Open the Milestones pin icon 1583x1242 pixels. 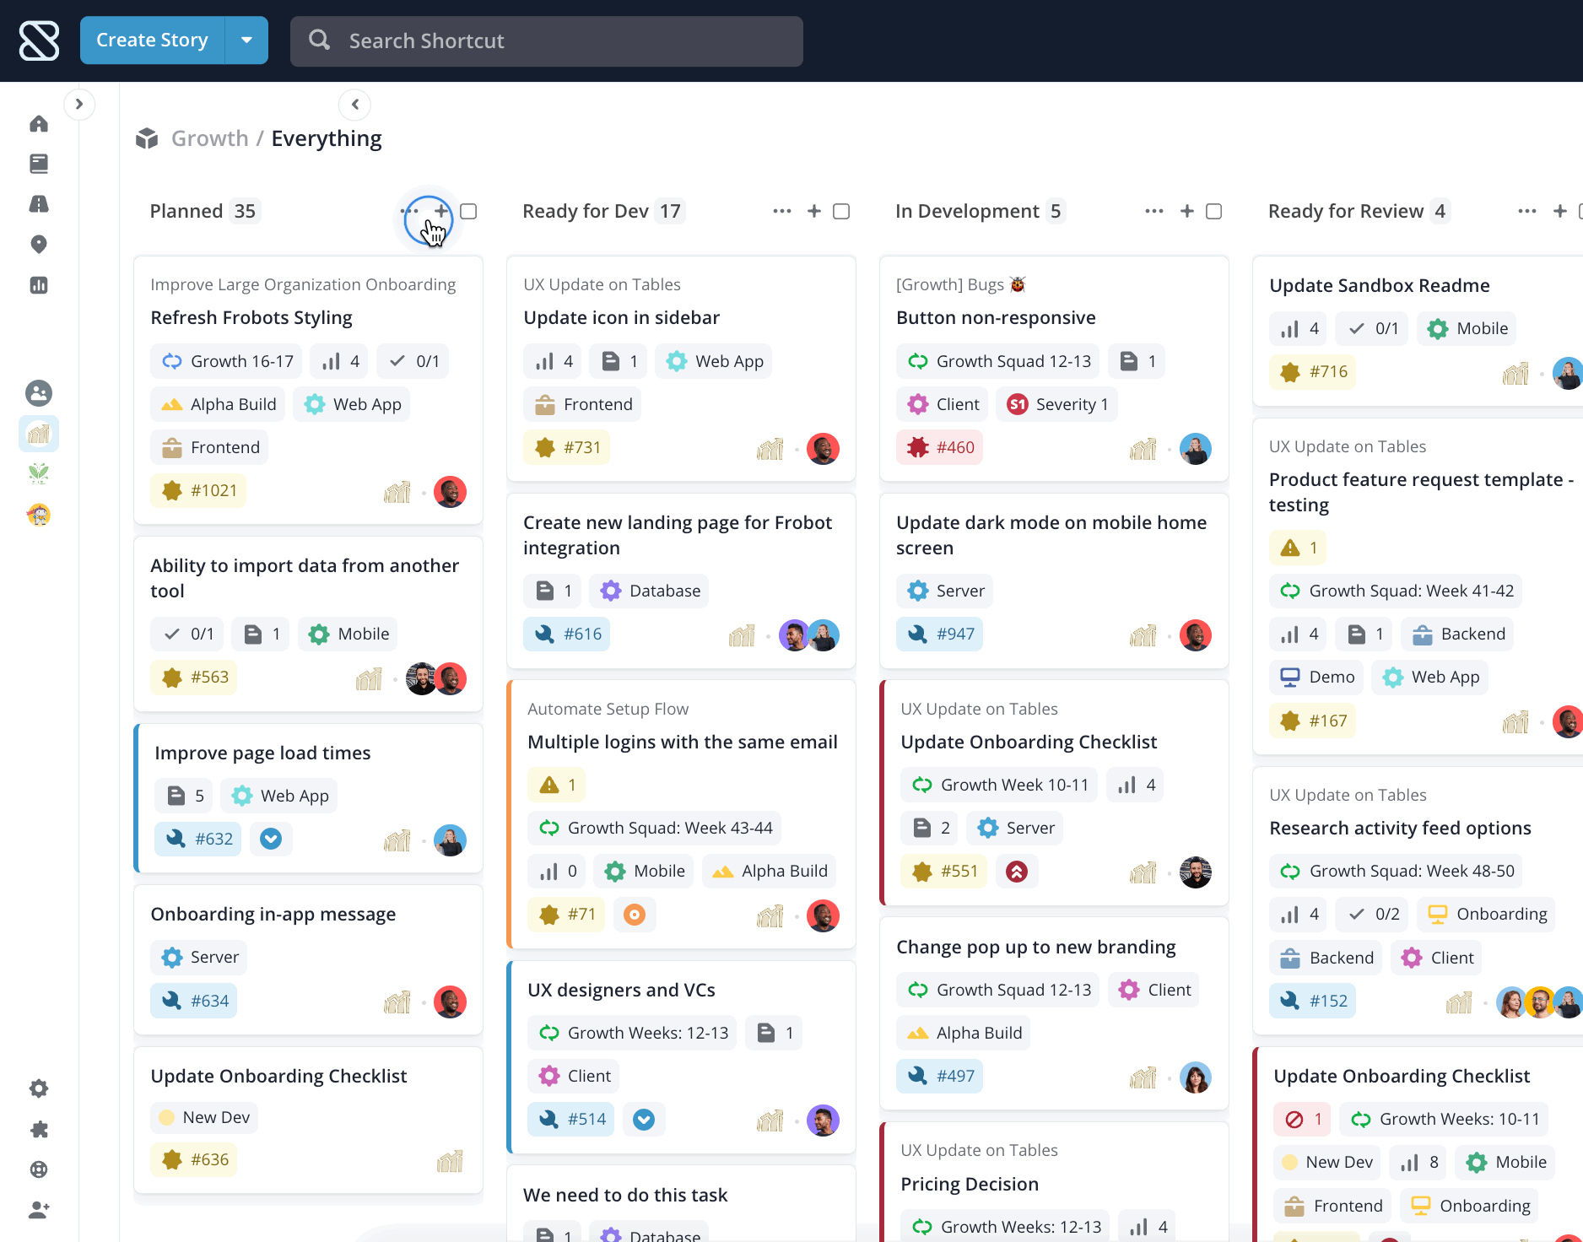click(39, 245)
